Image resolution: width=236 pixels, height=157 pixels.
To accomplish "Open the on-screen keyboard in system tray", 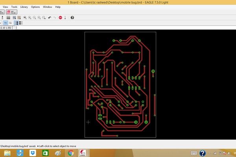I will point(193,153).
